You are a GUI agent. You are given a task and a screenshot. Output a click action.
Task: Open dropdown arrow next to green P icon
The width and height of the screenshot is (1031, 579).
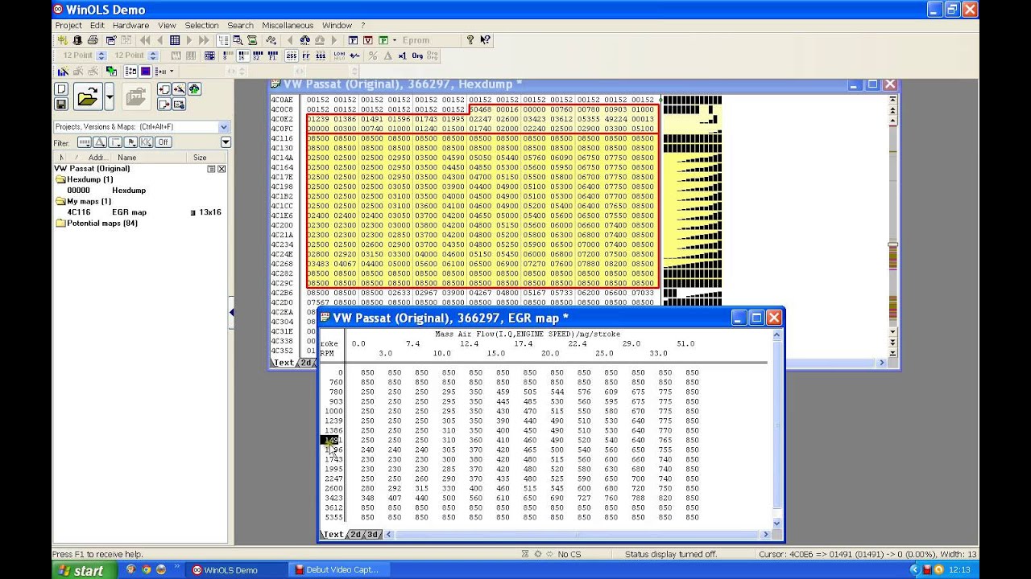(395, 39)
